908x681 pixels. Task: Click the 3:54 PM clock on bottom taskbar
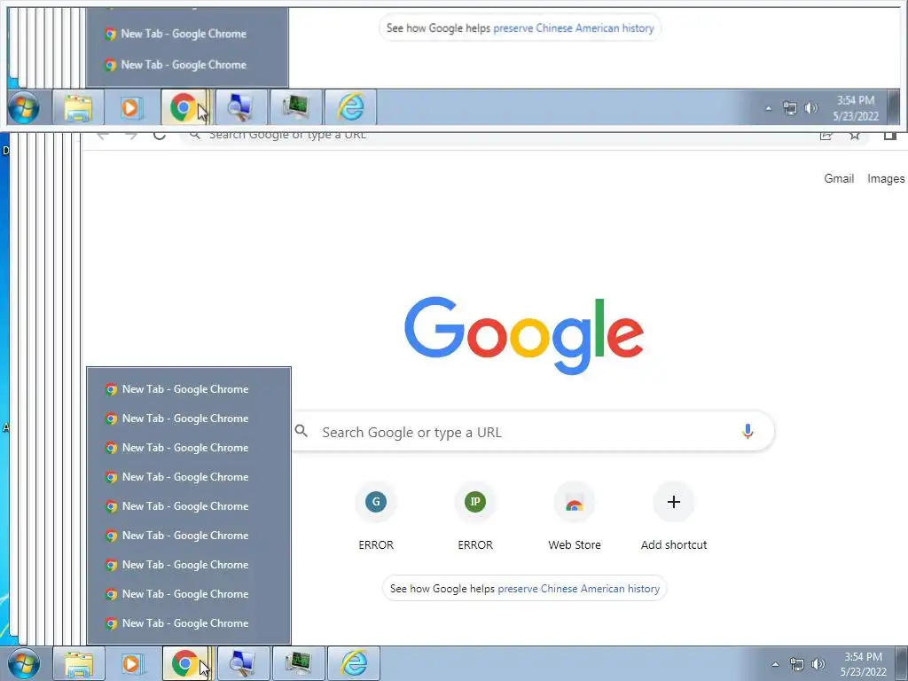click(x=864, y=664)
